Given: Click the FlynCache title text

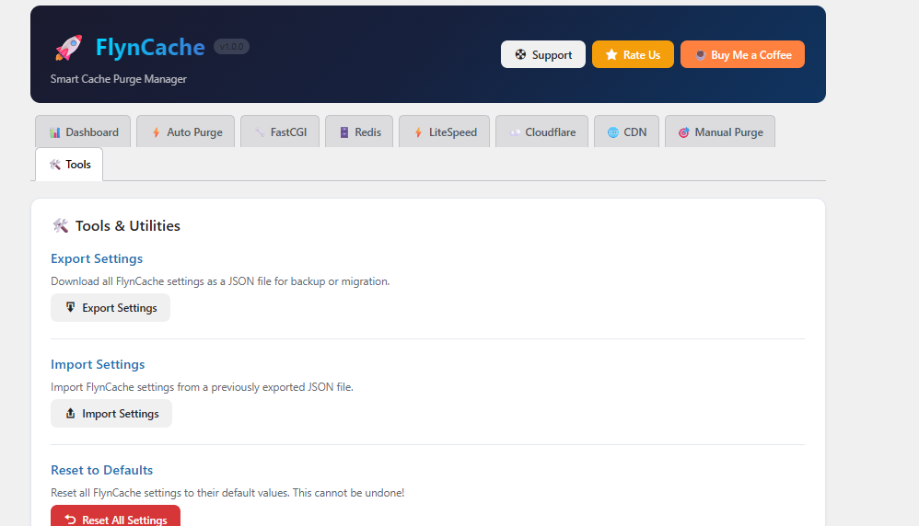Looking at the screenshot, I should tap(150, 47).
